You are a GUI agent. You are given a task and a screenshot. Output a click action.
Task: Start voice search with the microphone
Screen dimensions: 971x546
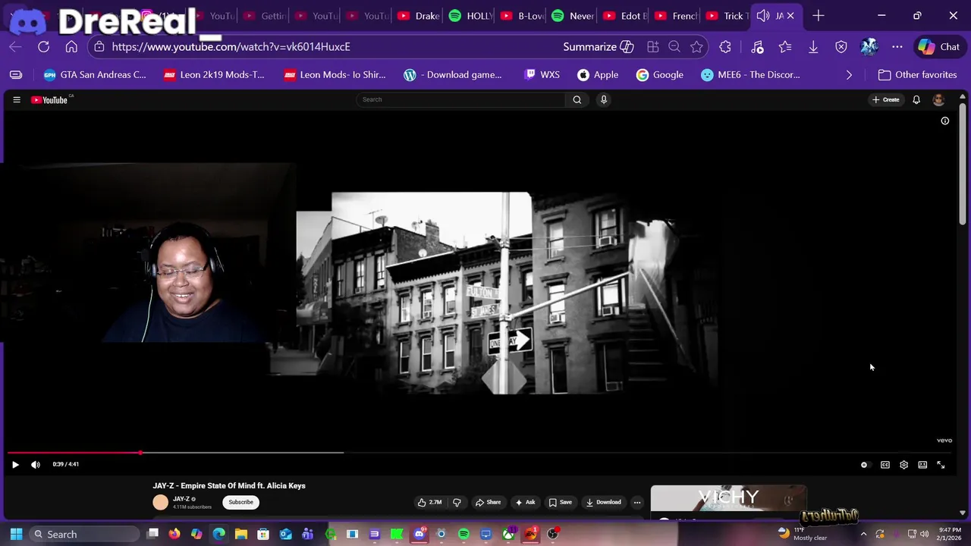coord(604,99)
